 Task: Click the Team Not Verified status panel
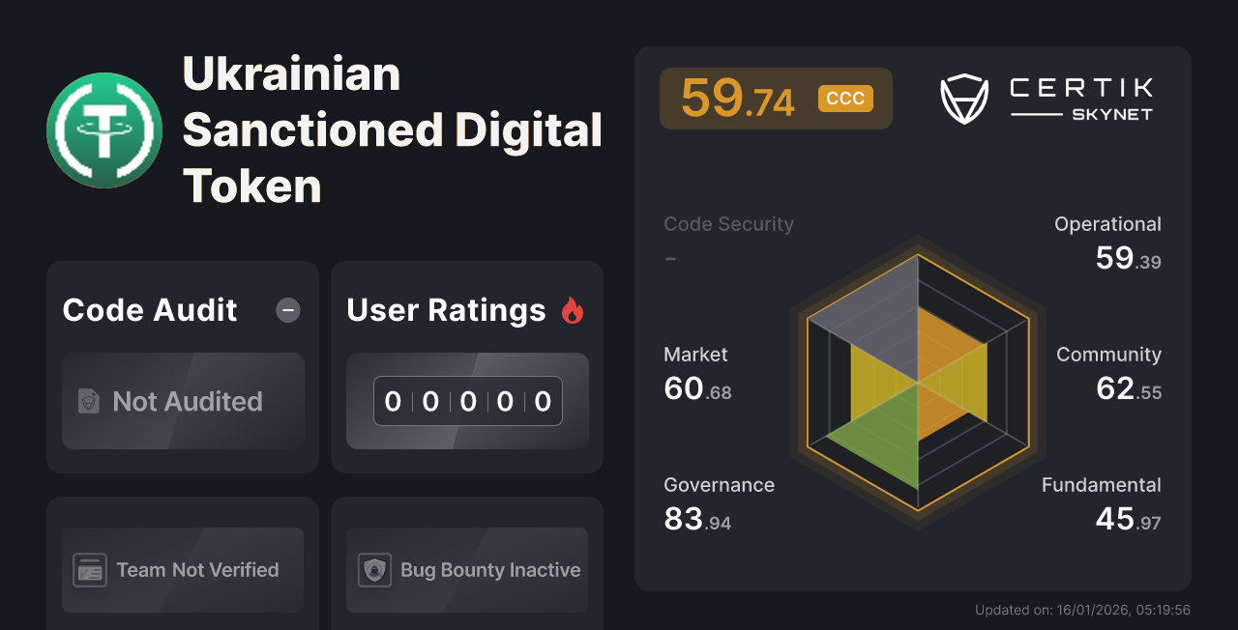point(182,570)
